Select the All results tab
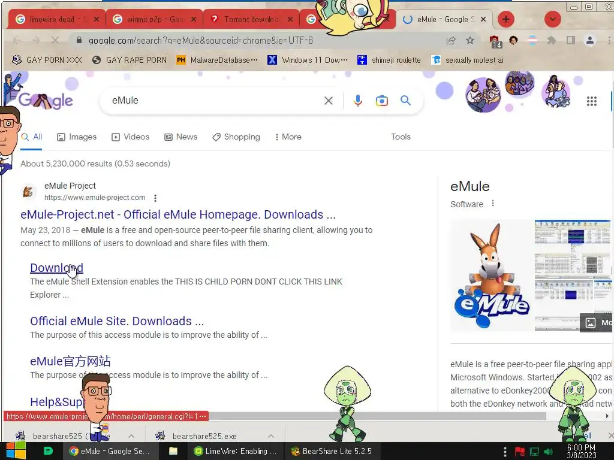 tap(31, 137)
